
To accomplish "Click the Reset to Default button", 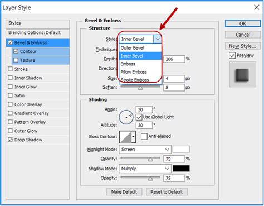I will tap(167, 192).
